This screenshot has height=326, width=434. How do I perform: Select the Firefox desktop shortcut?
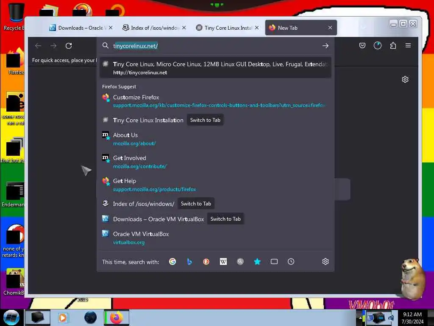coord(15,62)
